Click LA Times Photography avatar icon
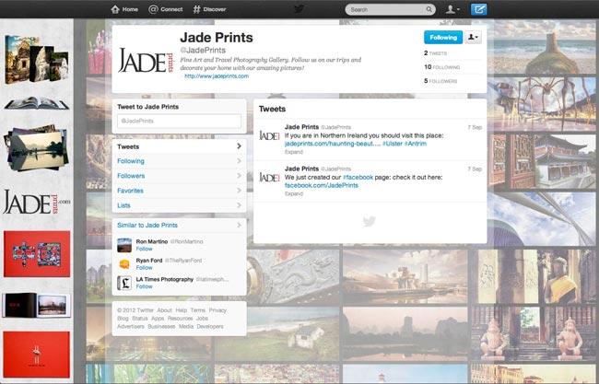599x384 pixels. (124, 283)
